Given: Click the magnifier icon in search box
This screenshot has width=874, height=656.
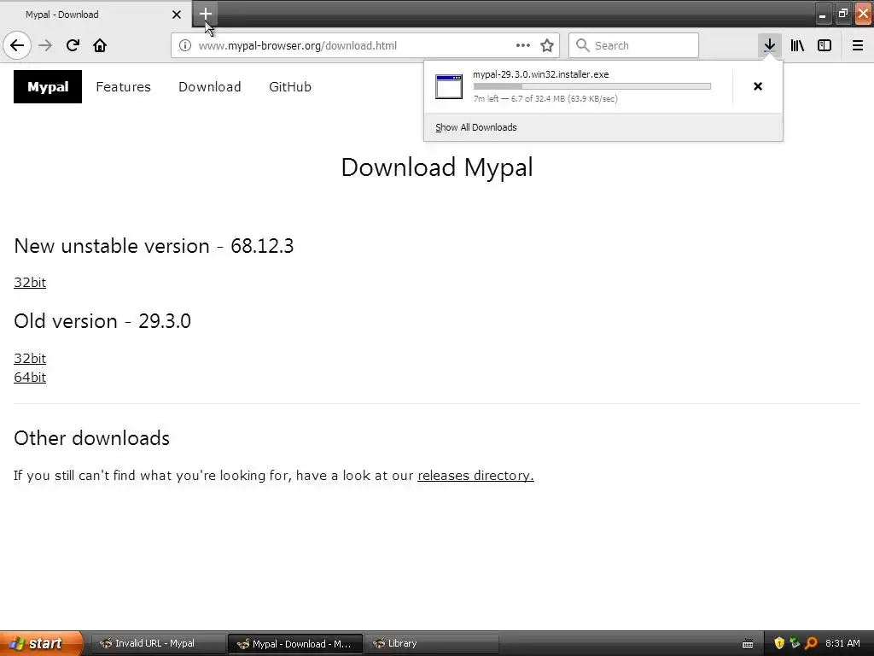Looking at the screenshot, I should pyautogui.click(x=582, y=45).
